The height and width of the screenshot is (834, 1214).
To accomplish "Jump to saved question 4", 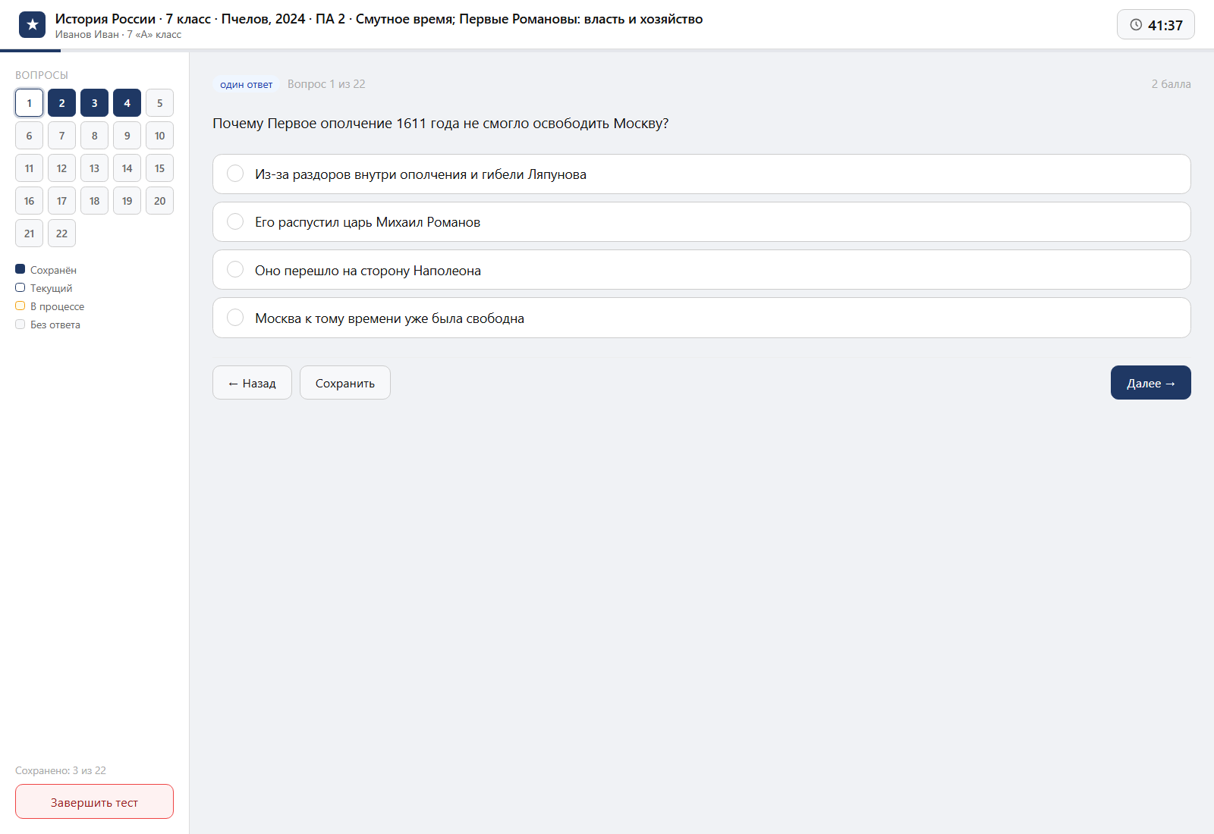I will click(127, 103).
